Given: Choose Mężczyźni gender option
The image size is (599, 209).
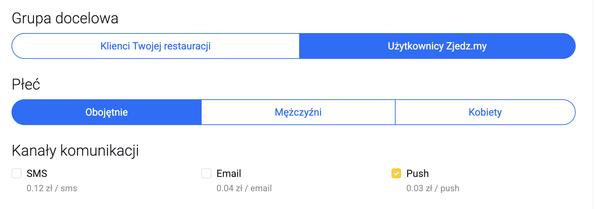Looking at the screenshot, I should pos(298,112).
